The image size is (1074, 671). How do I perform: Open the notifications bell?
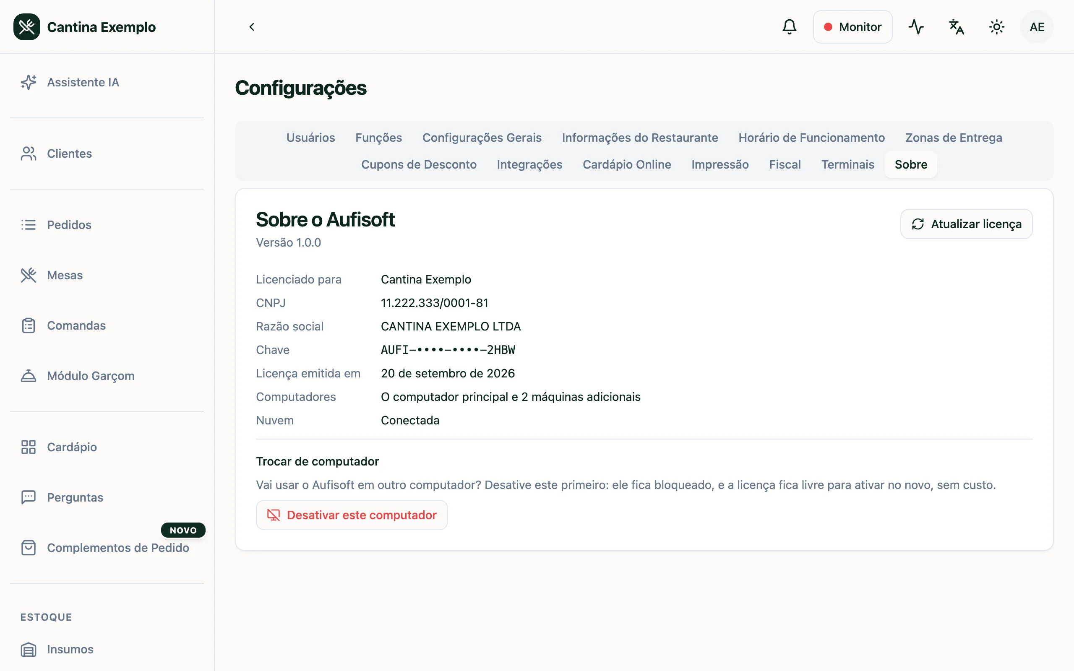point(789,27)
